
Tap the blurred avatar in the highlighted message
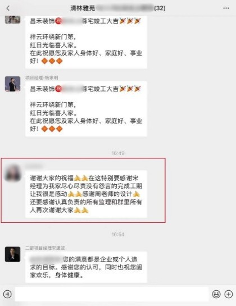[12, 173]
